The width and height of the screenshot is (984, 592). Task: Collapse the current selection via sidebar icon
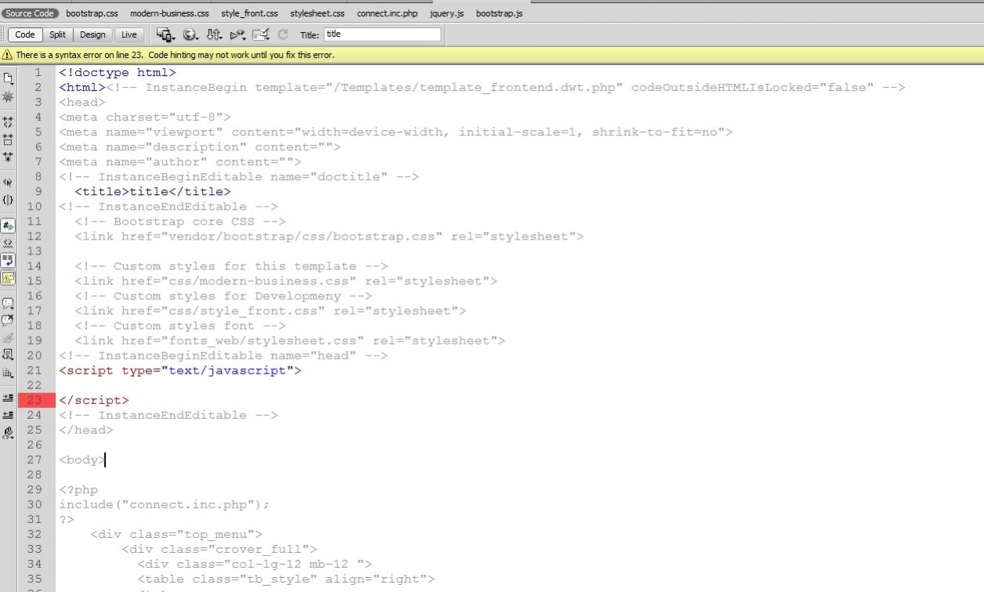point(8,140)
